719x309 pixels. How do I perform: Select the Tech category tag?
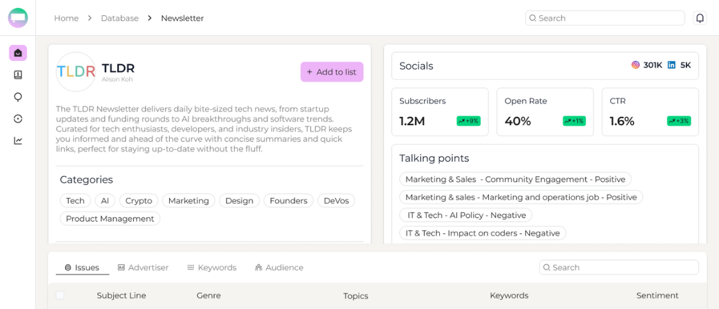tap(75, 200)
